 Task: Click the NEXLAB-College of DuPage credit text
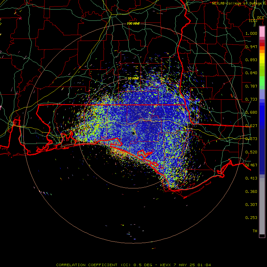click(239, 3)
